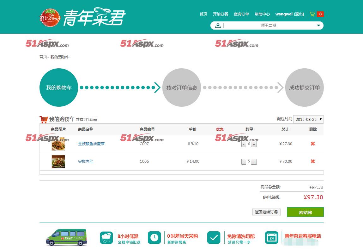363x249 pixels.
Task: Delete the 豆豉鲮鱼油麦菜 item with red X
Action: [312, 144]
